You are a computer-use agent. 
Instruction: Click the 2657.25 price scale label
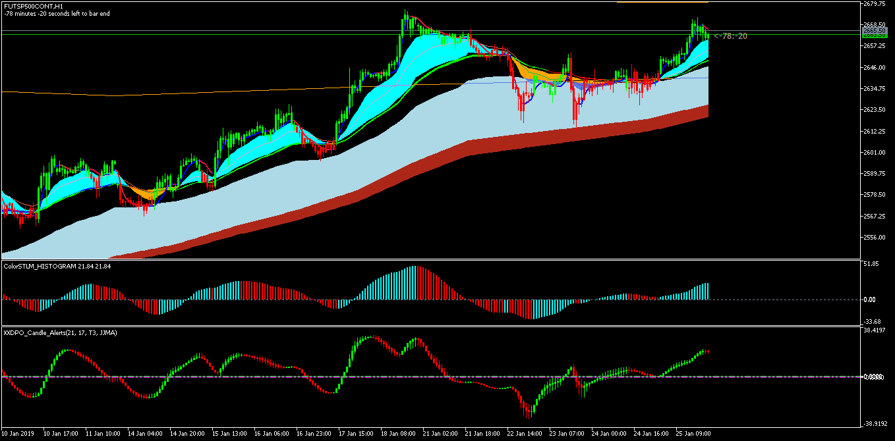[x=873, y=46]
